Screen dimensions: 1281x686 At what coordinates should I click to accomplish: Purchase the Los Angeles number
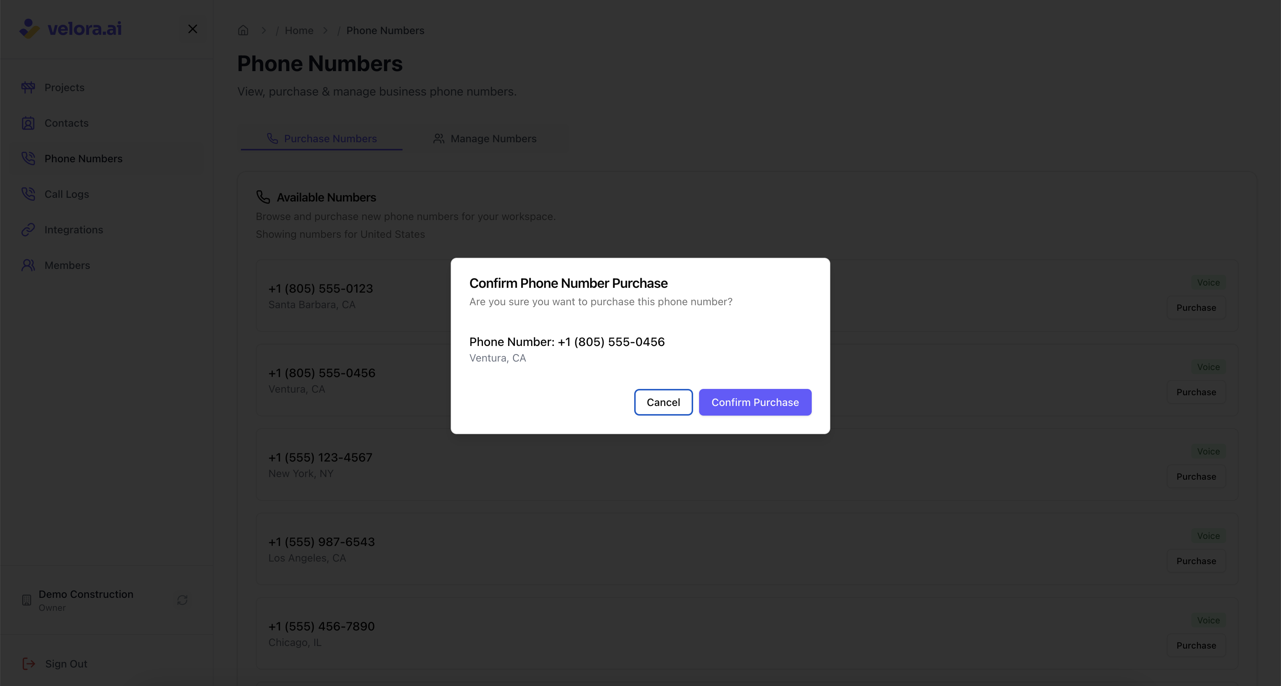coord(1196,561)
